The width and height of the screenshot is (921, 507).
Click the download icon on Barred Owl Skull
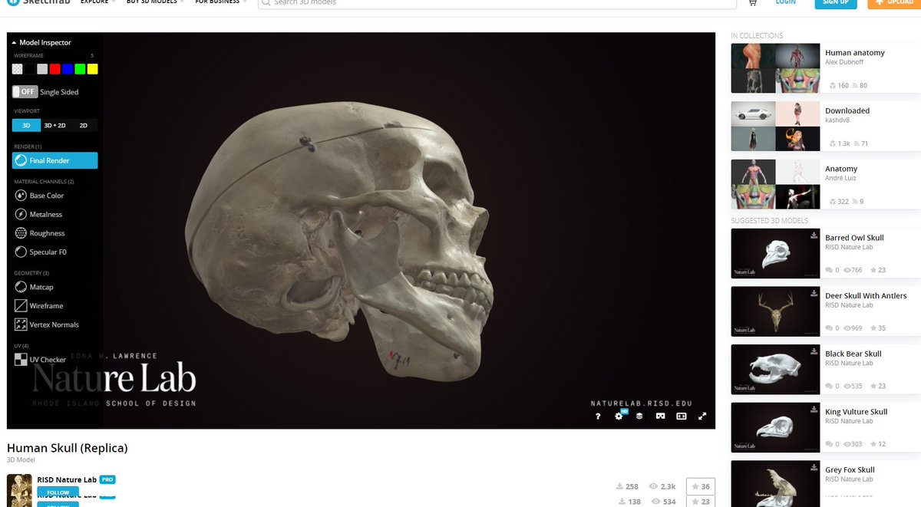[x=814, y=236]
